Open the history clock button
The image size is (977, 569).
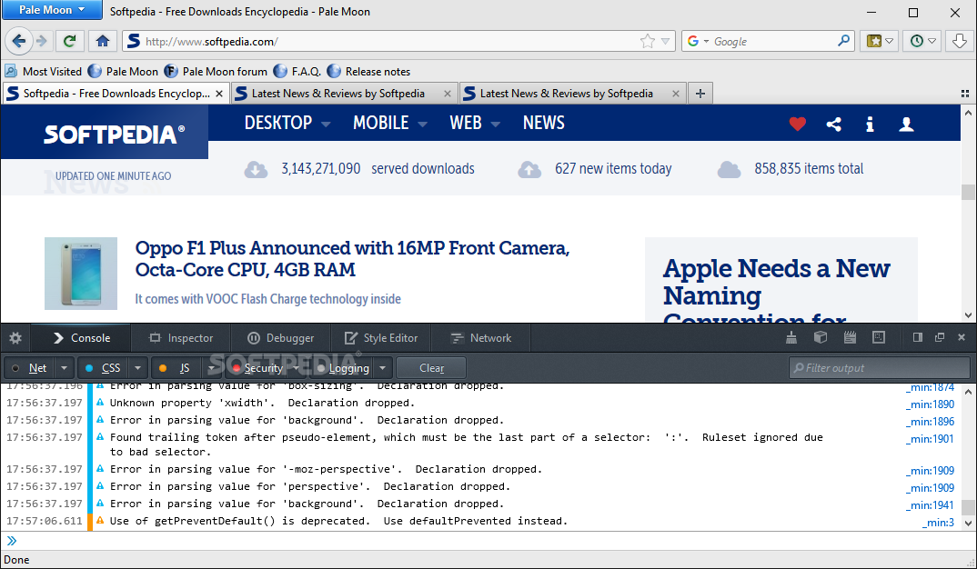pyautogui.click(x=922, y=41)
